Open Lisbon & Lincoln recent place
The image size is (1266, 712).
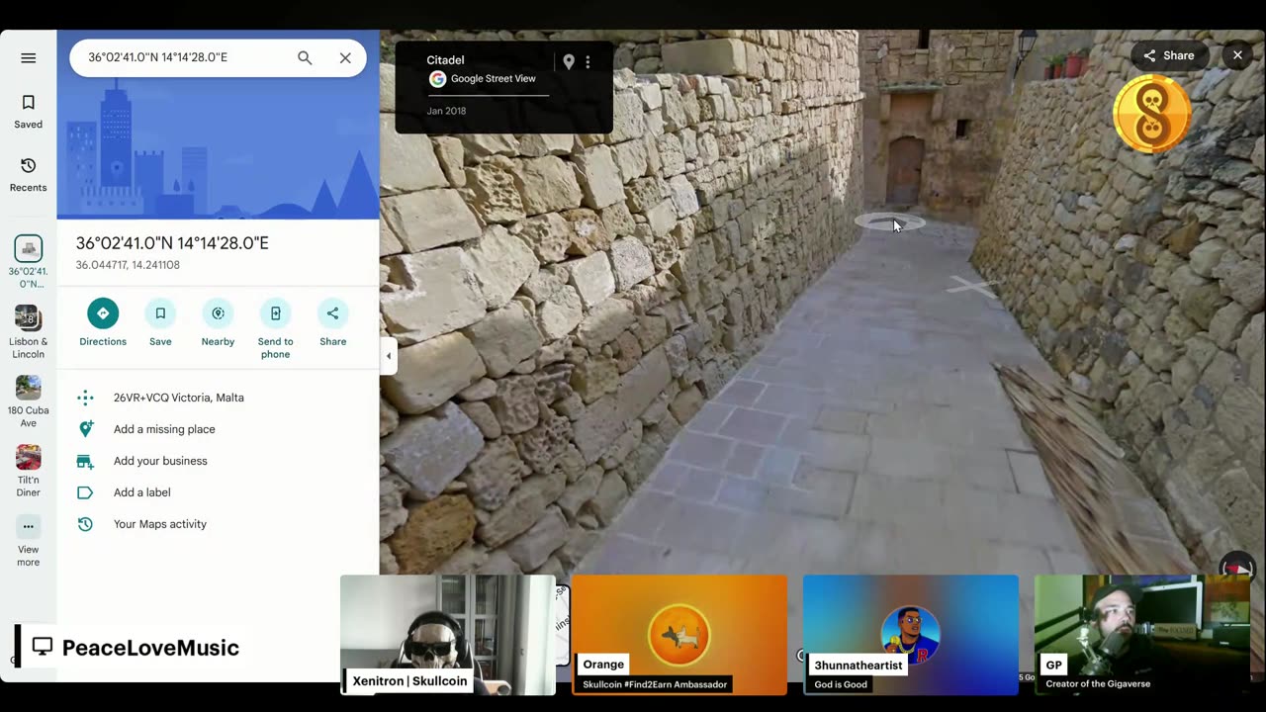(x=28, y=332)
